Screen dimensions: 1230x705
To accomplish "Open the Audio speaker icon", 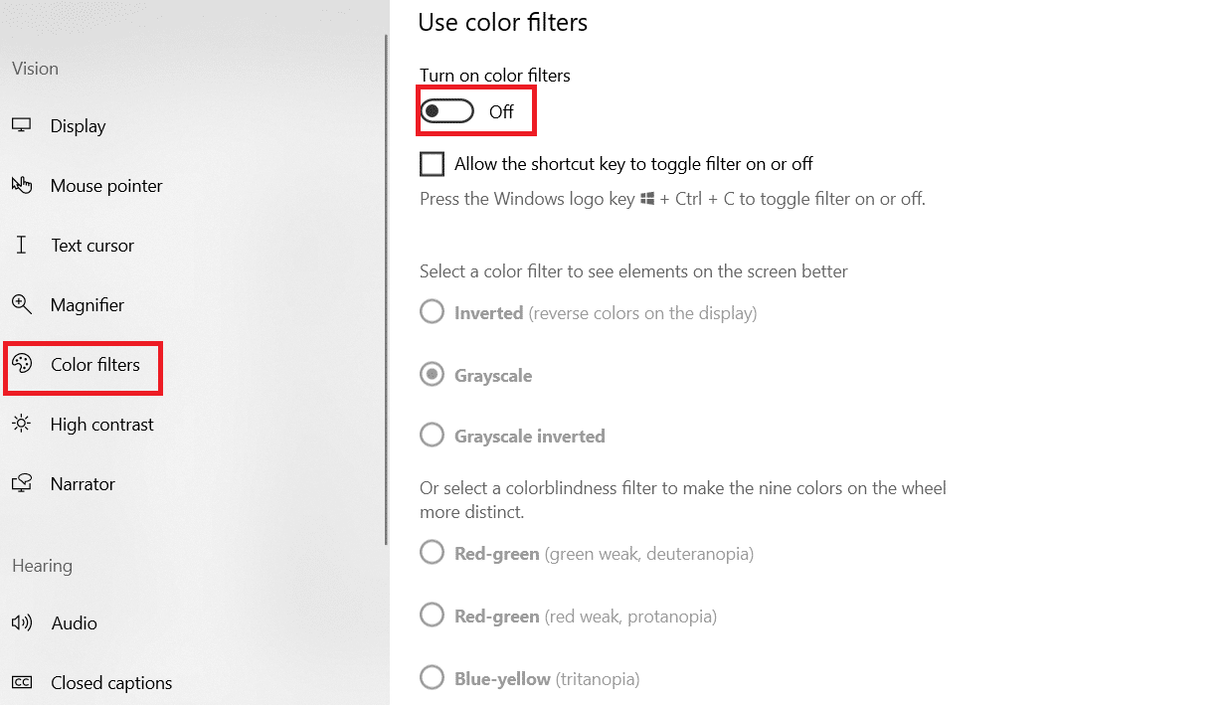I will [22, 623].
